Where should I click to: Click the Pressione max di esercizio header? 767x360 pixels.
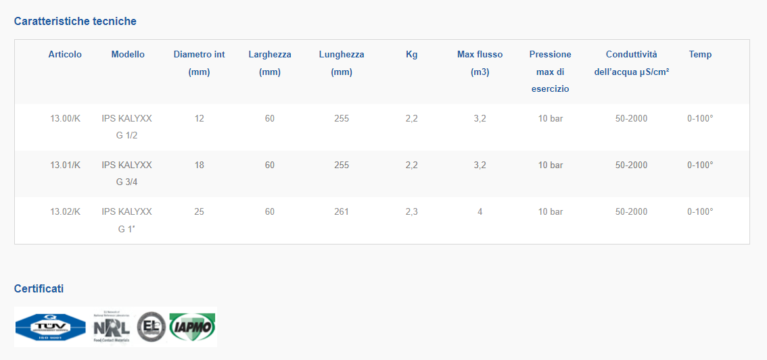[x=551, y=72]
